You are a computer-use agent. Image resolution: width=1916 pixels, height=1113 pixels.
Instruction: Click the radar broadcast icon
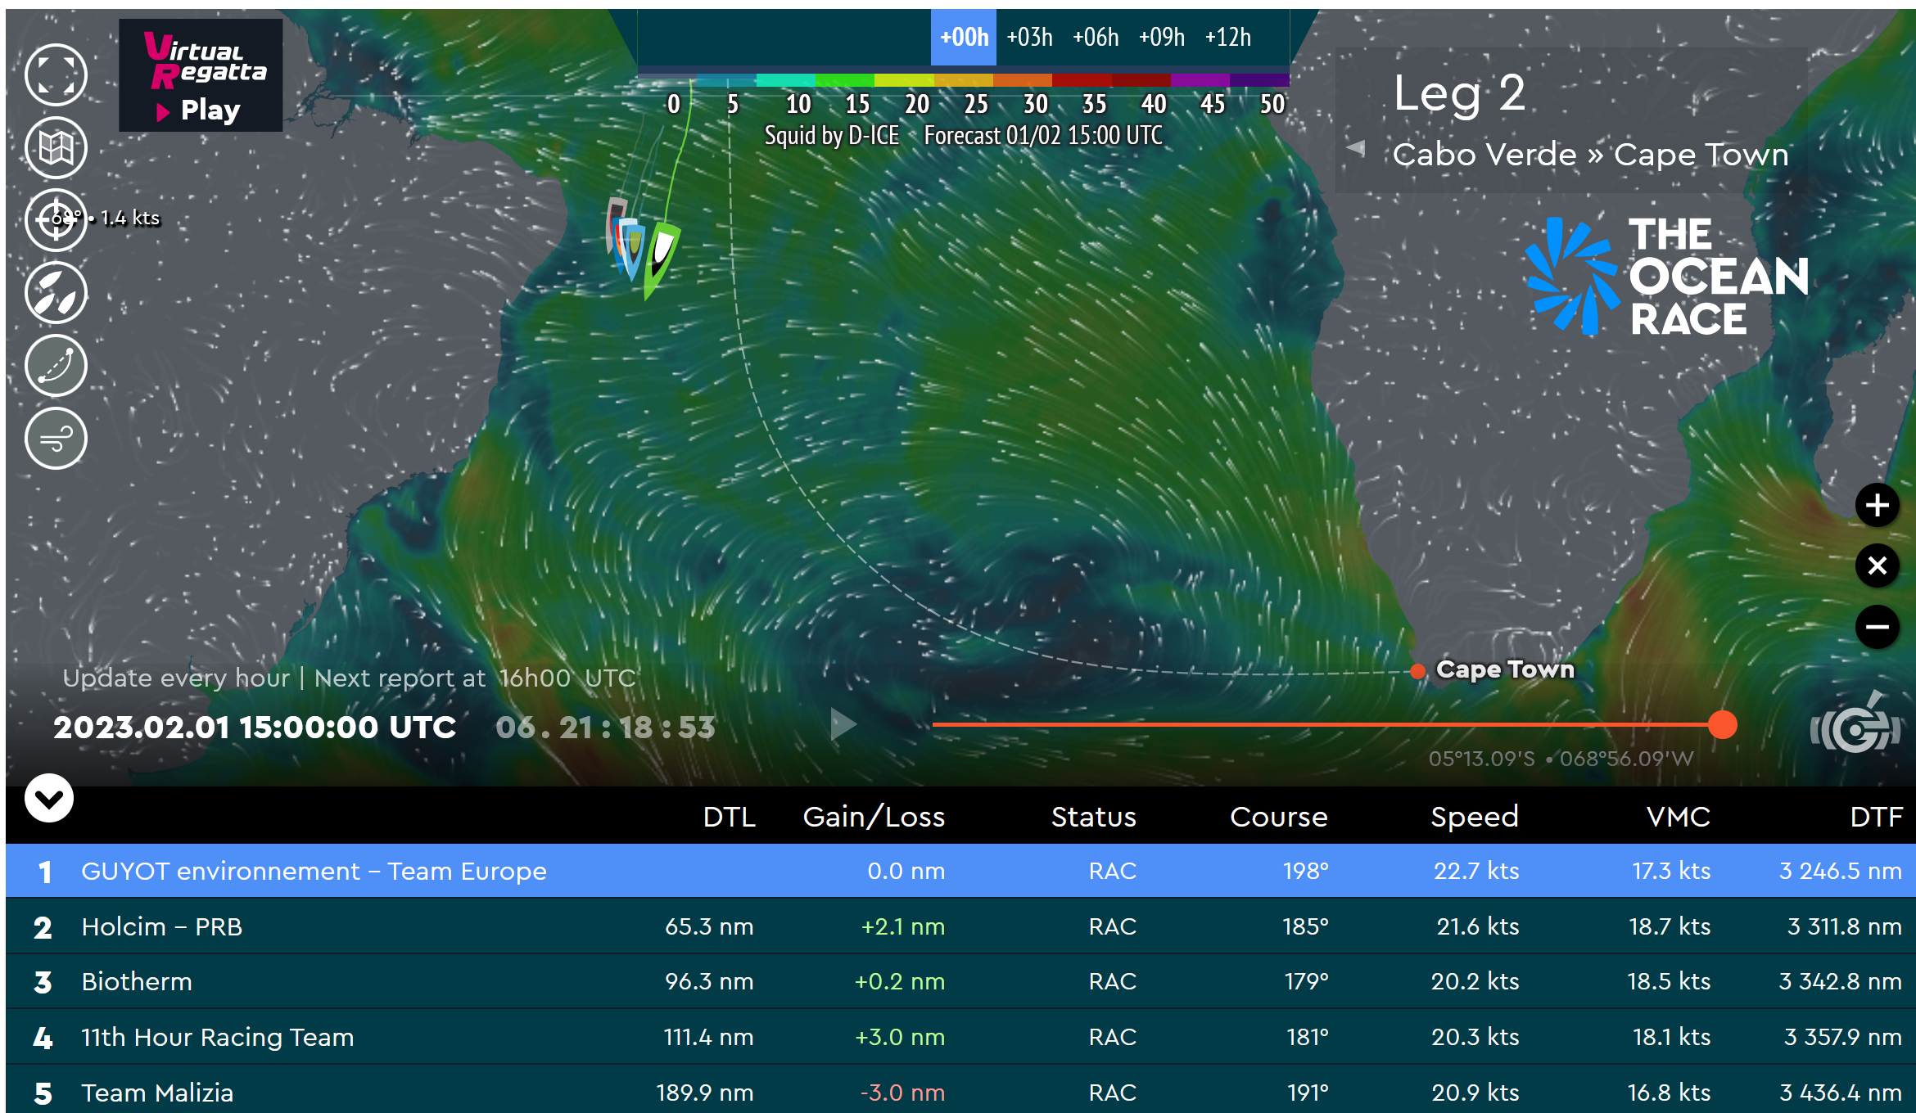(1855, 723)
